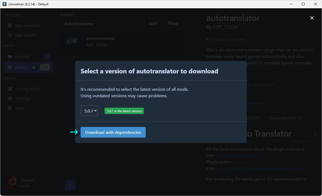
Task: Click the download icon beside Online
Action: pyautogui.click(x=34, y=67)
